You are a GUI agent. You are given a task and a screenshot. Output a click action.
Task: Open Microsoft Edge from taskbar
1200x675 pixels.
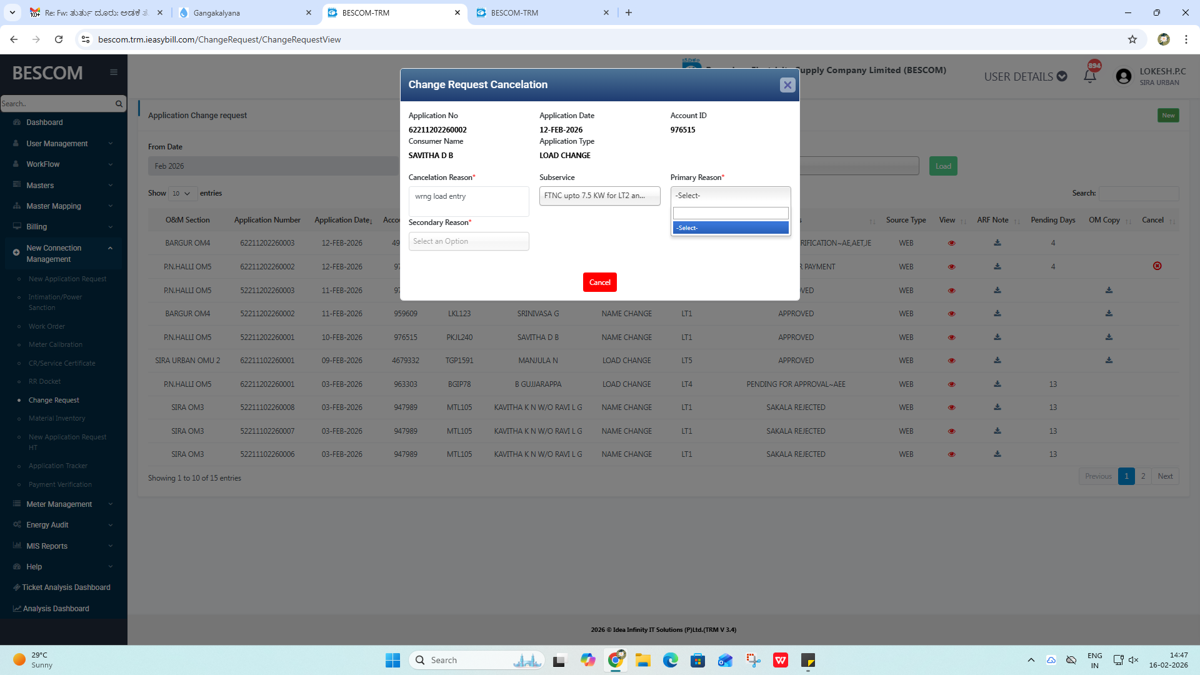click(x=670, y=660)
